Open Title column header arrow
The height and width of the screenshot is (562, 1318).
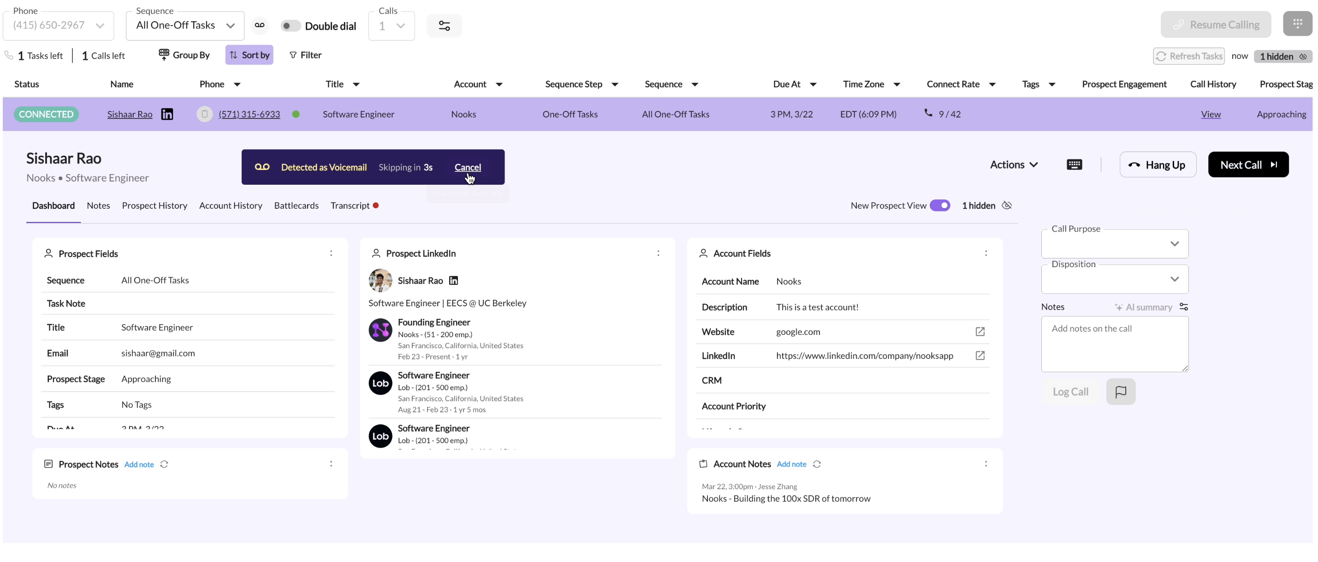pos(356,84)
